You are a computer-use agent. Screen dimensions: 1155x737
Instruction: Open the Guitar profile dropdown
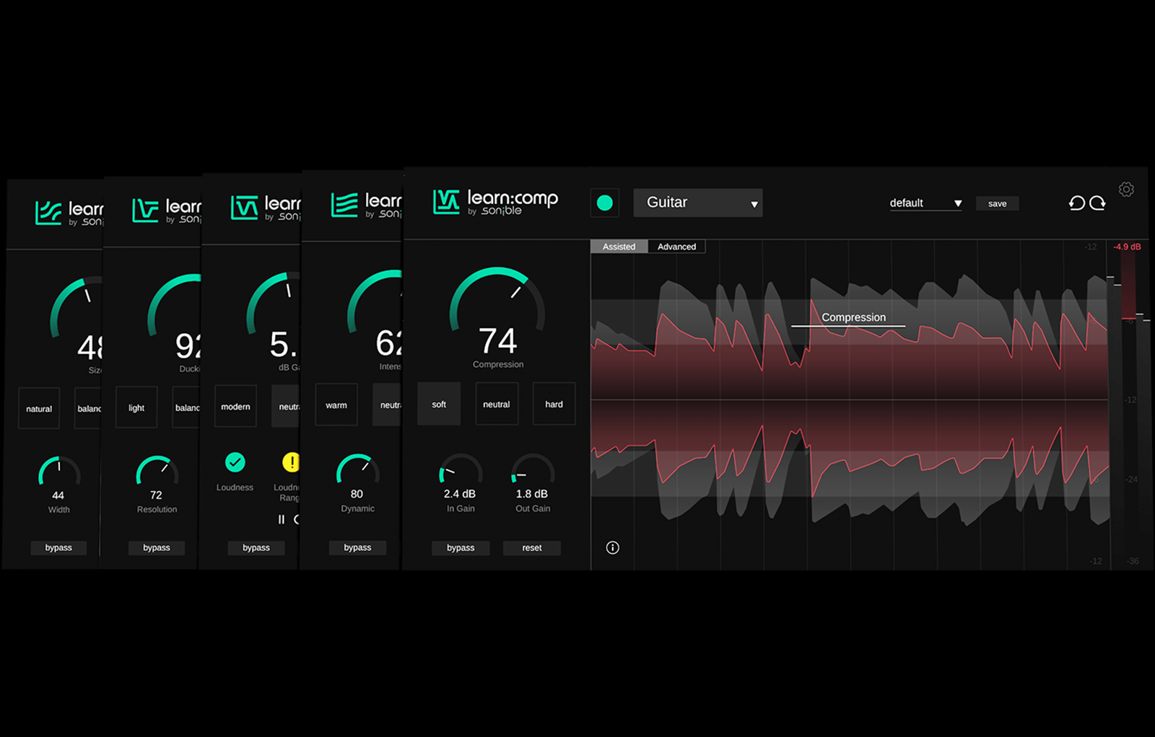click(697, 203)
